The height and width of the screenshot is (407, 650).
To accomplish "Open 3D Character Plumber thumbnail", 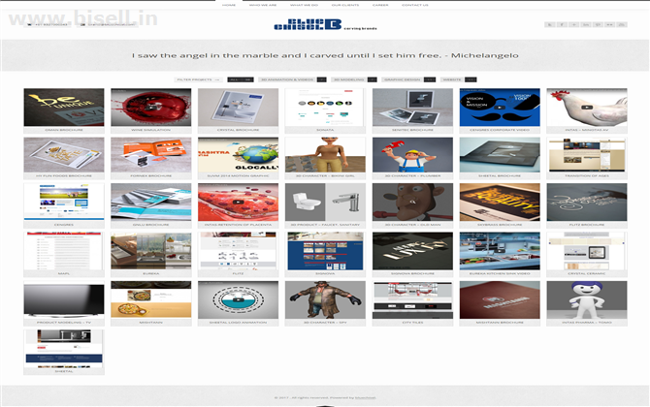I will (412, 155).
